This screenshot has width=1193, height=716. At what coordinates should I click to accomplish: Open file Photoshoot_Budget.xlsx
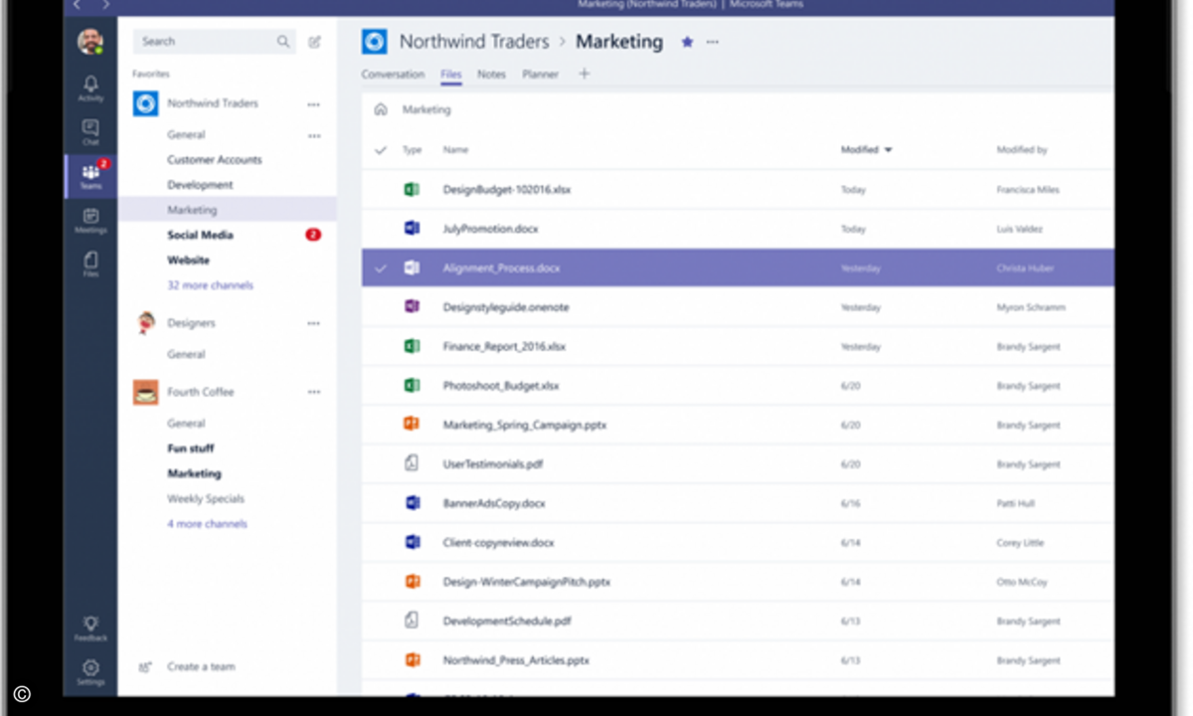[501, 386]
